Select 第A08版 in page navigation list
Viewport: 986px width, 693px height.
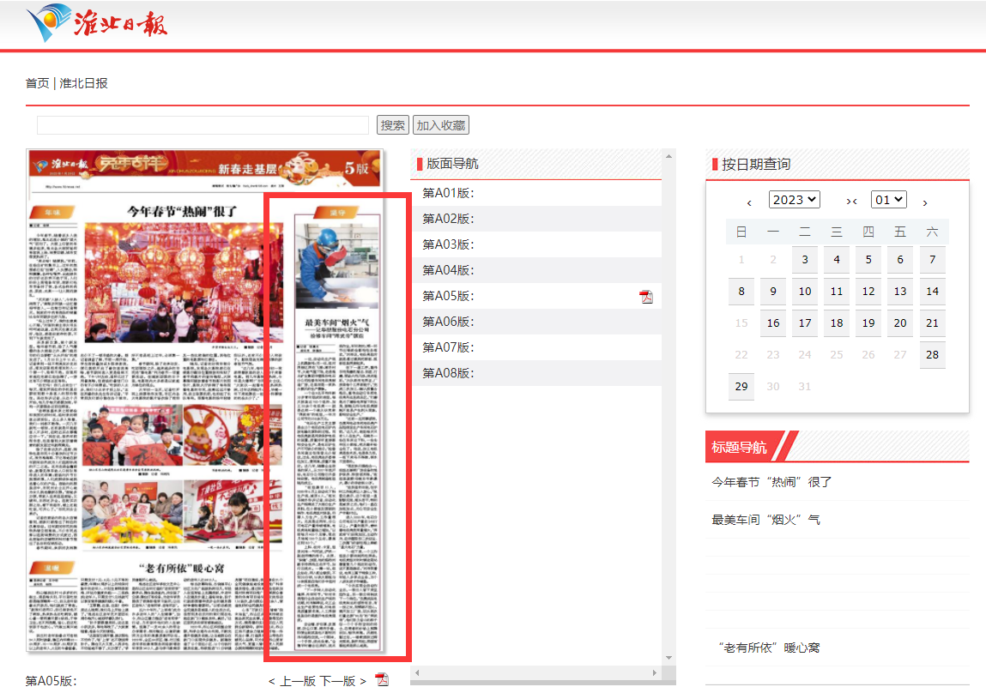pyautogui.click(x=449, y=373)
